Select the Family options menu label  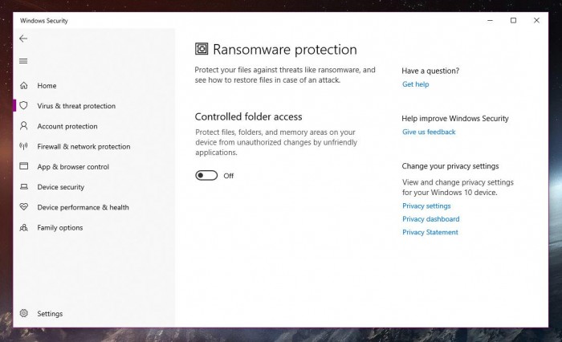60,228
